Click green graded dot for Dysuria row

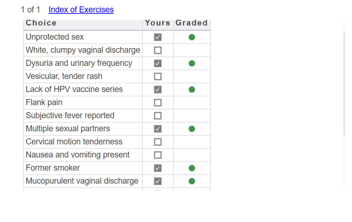click(x=192, y=63)
